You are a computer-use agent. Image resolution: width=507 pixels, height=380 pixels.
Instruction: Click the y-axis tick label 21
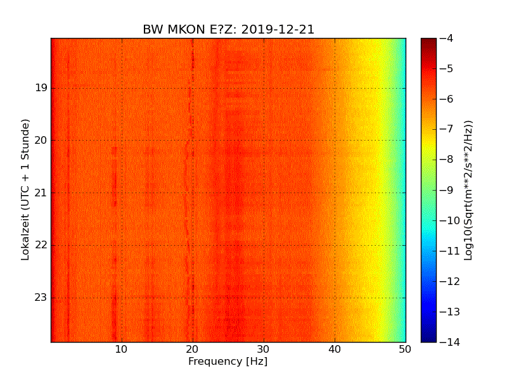(41, 193)
